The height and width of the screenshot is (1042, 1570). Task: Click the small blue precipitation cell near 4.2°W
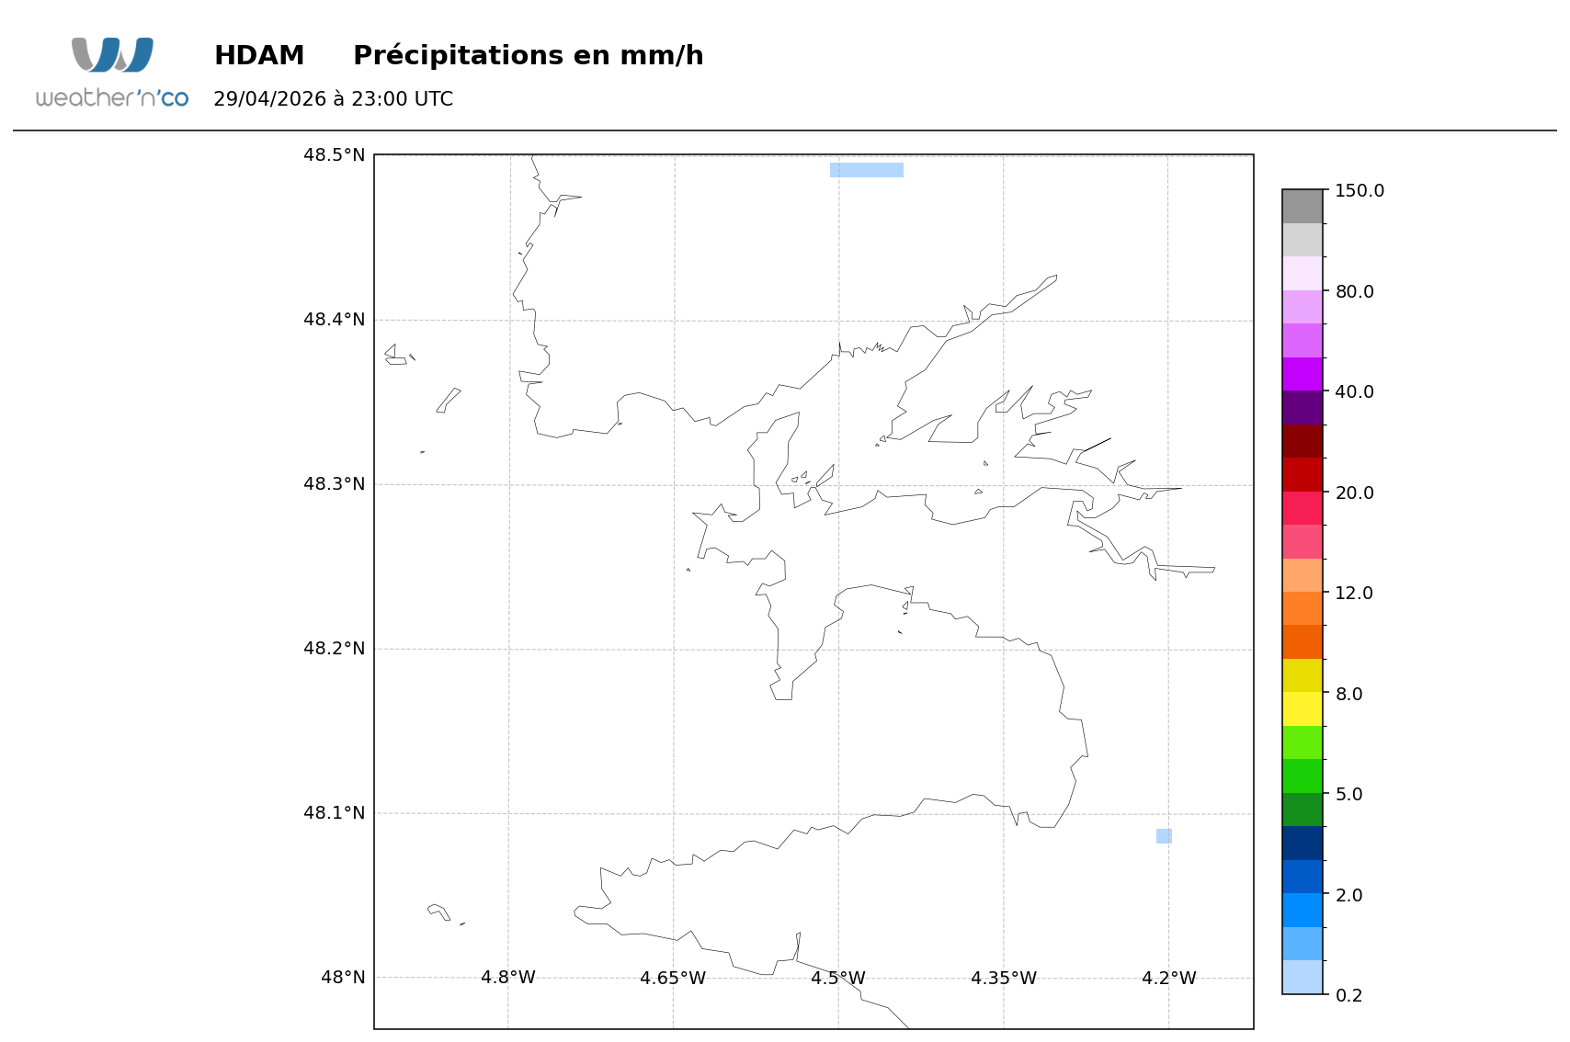(x=1164, y=836)
